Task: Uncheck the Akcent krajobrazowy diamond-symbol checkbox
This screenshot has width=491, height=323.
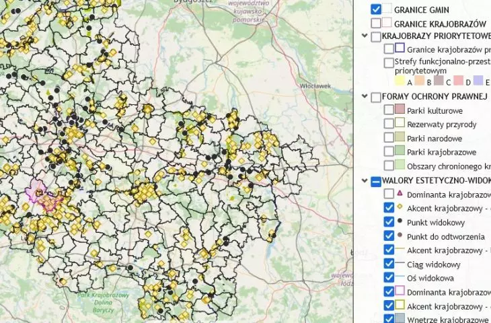Action: coord(389,208)
